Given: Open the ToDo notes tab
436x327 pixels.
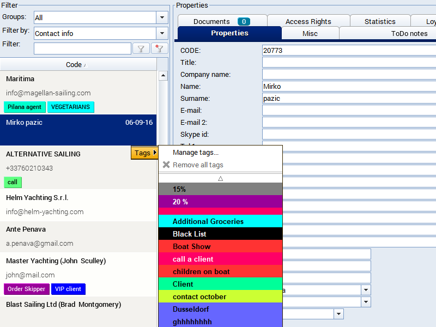Looking at the screenshot, I should 409,33.
